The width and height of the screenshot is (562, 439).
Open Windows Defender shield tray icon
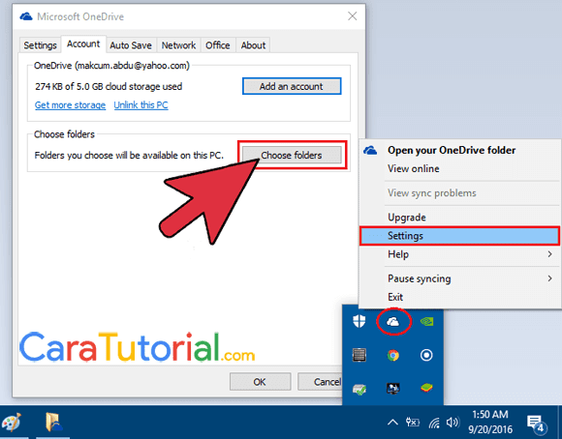(359, 321)
